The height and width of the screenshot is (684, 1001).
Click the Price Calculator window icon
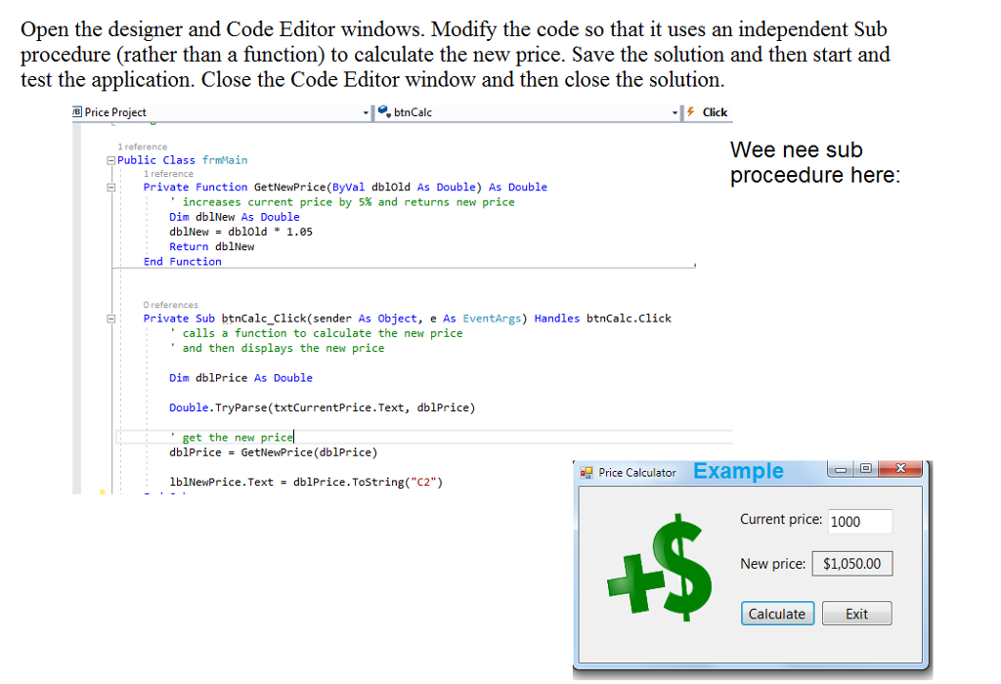click(x=587, y=473)
